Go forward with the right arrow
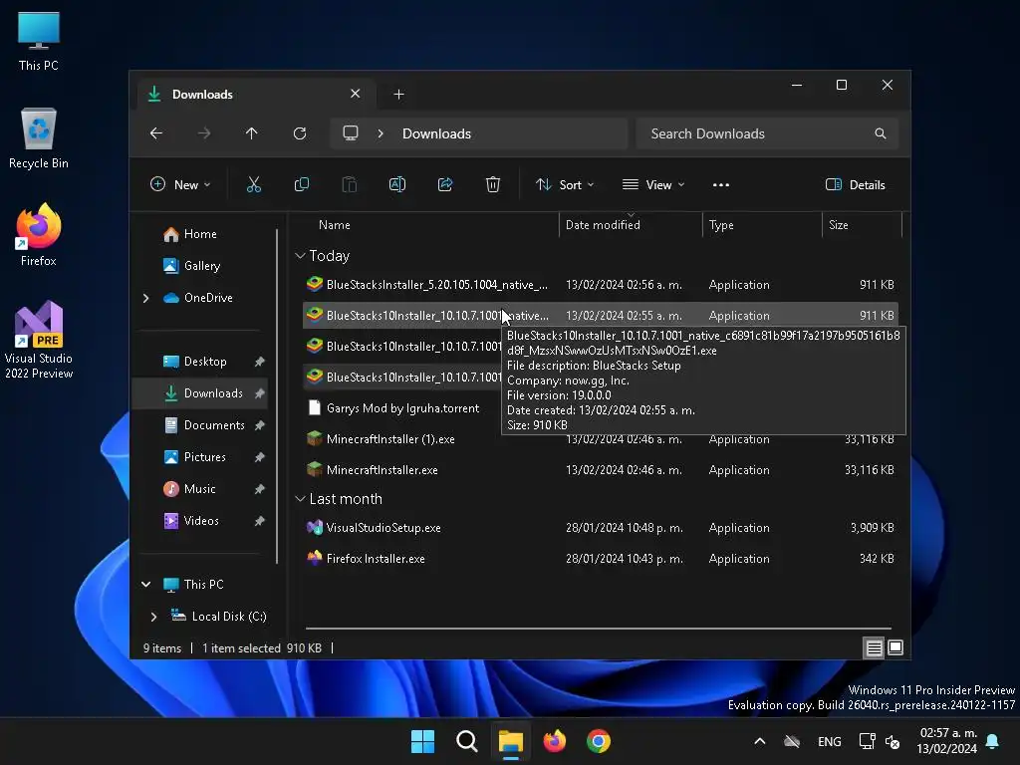This screenshot has height=765, width=1020. [204, 133]
